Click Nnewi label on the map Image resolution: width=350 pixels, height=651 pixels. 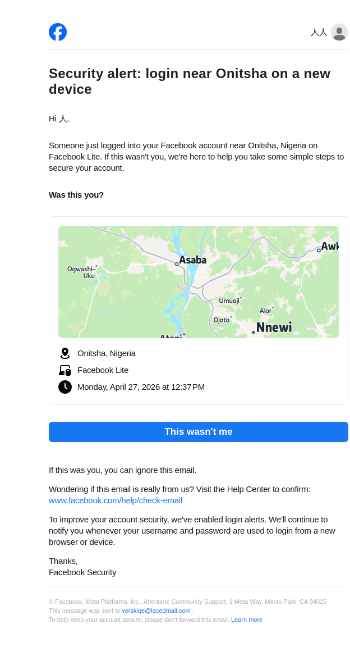click(x=274, y=327)
